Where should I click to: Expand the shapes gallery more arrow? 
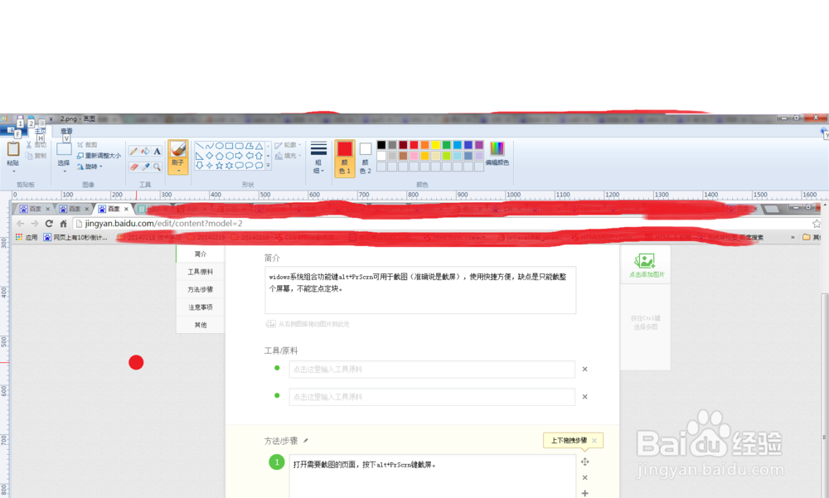(x=268, y=166)
